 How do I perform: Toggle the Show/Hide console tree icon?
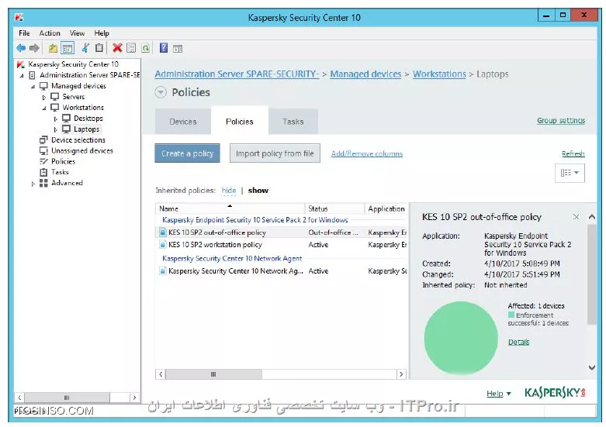click(68, 48)
